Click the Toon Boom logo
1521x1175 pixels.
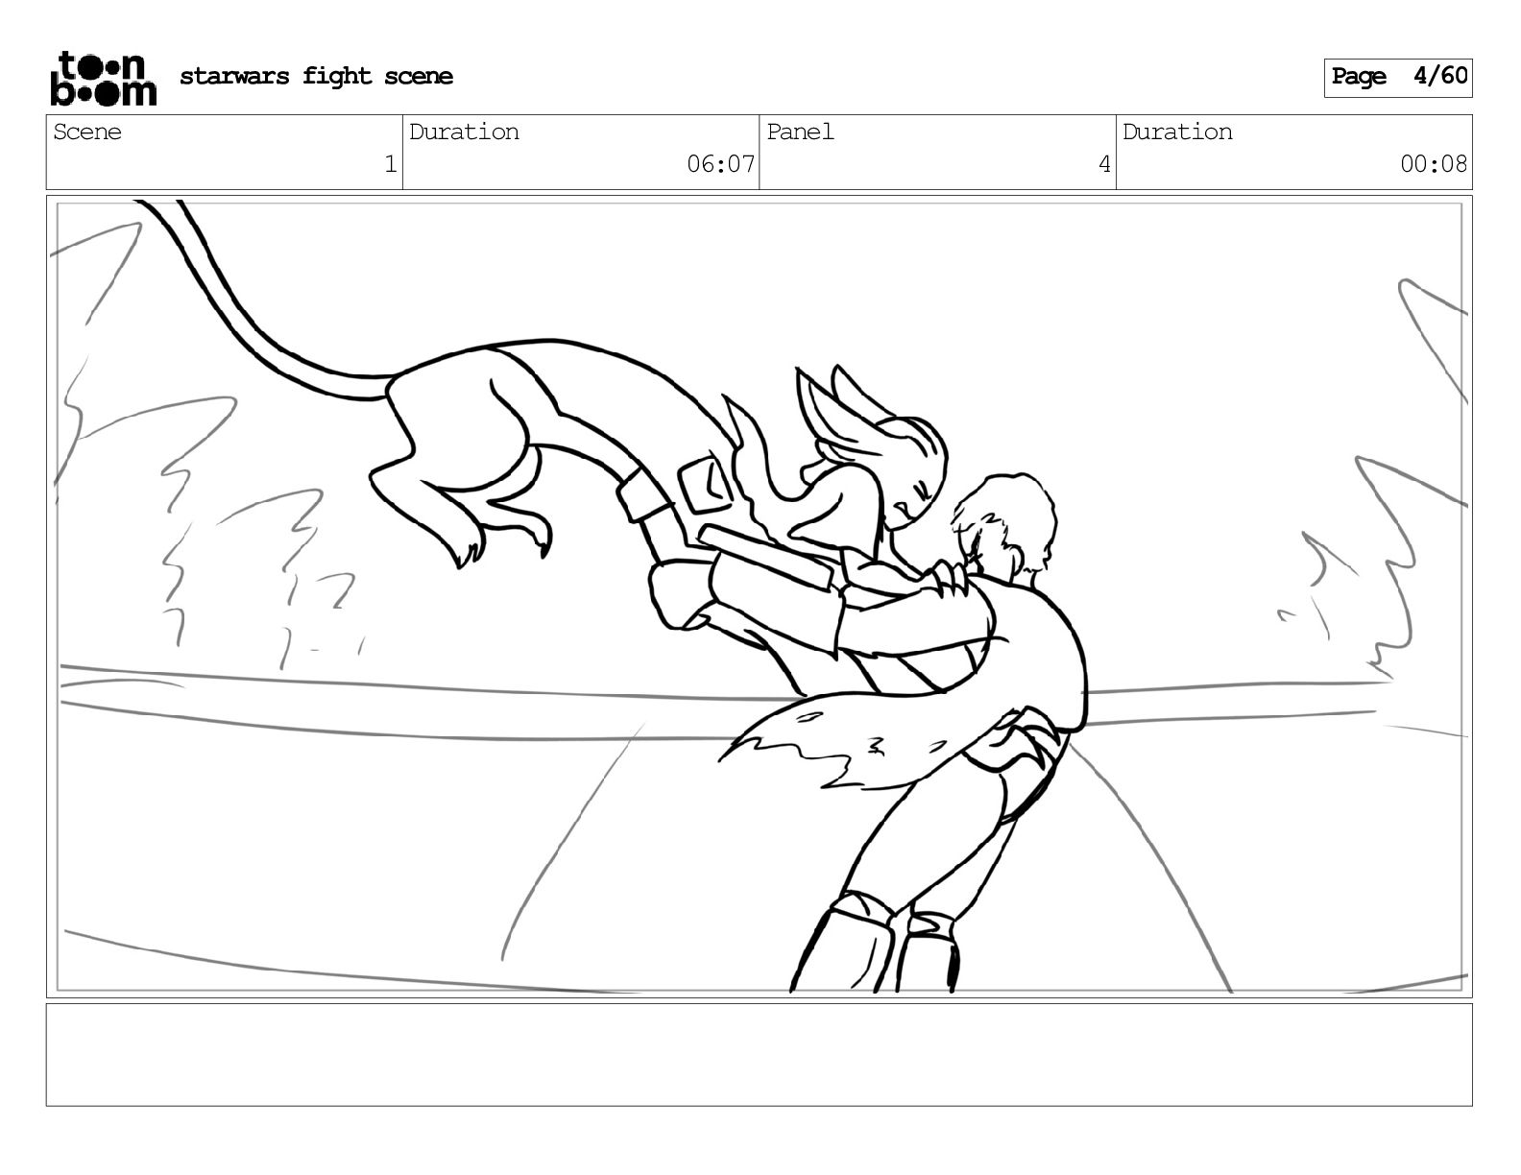[x=103, y=78]
